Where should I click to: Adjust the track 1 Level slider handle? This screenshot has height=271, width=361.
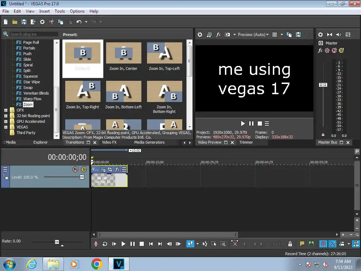click(82, 177)
